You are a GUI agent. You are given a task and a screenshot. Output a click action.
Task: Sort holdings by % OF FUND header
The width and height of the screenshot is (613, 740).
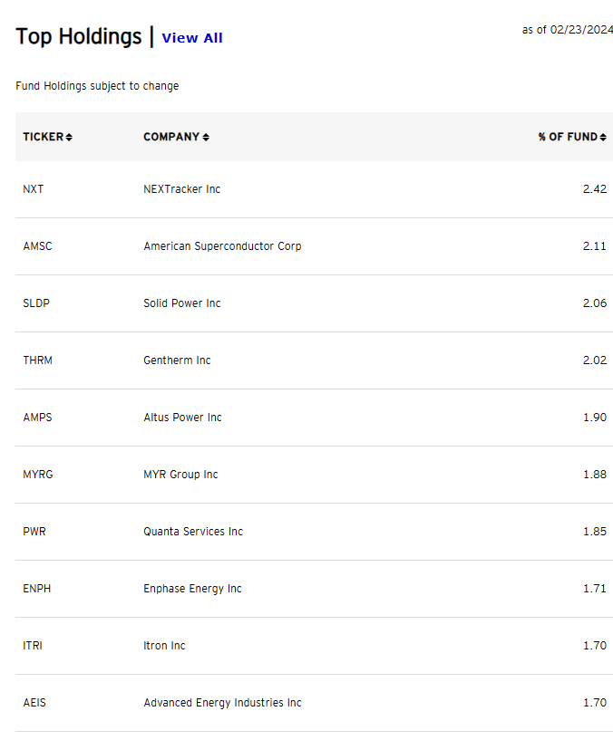pyautogui.click(x=568, y=137)
